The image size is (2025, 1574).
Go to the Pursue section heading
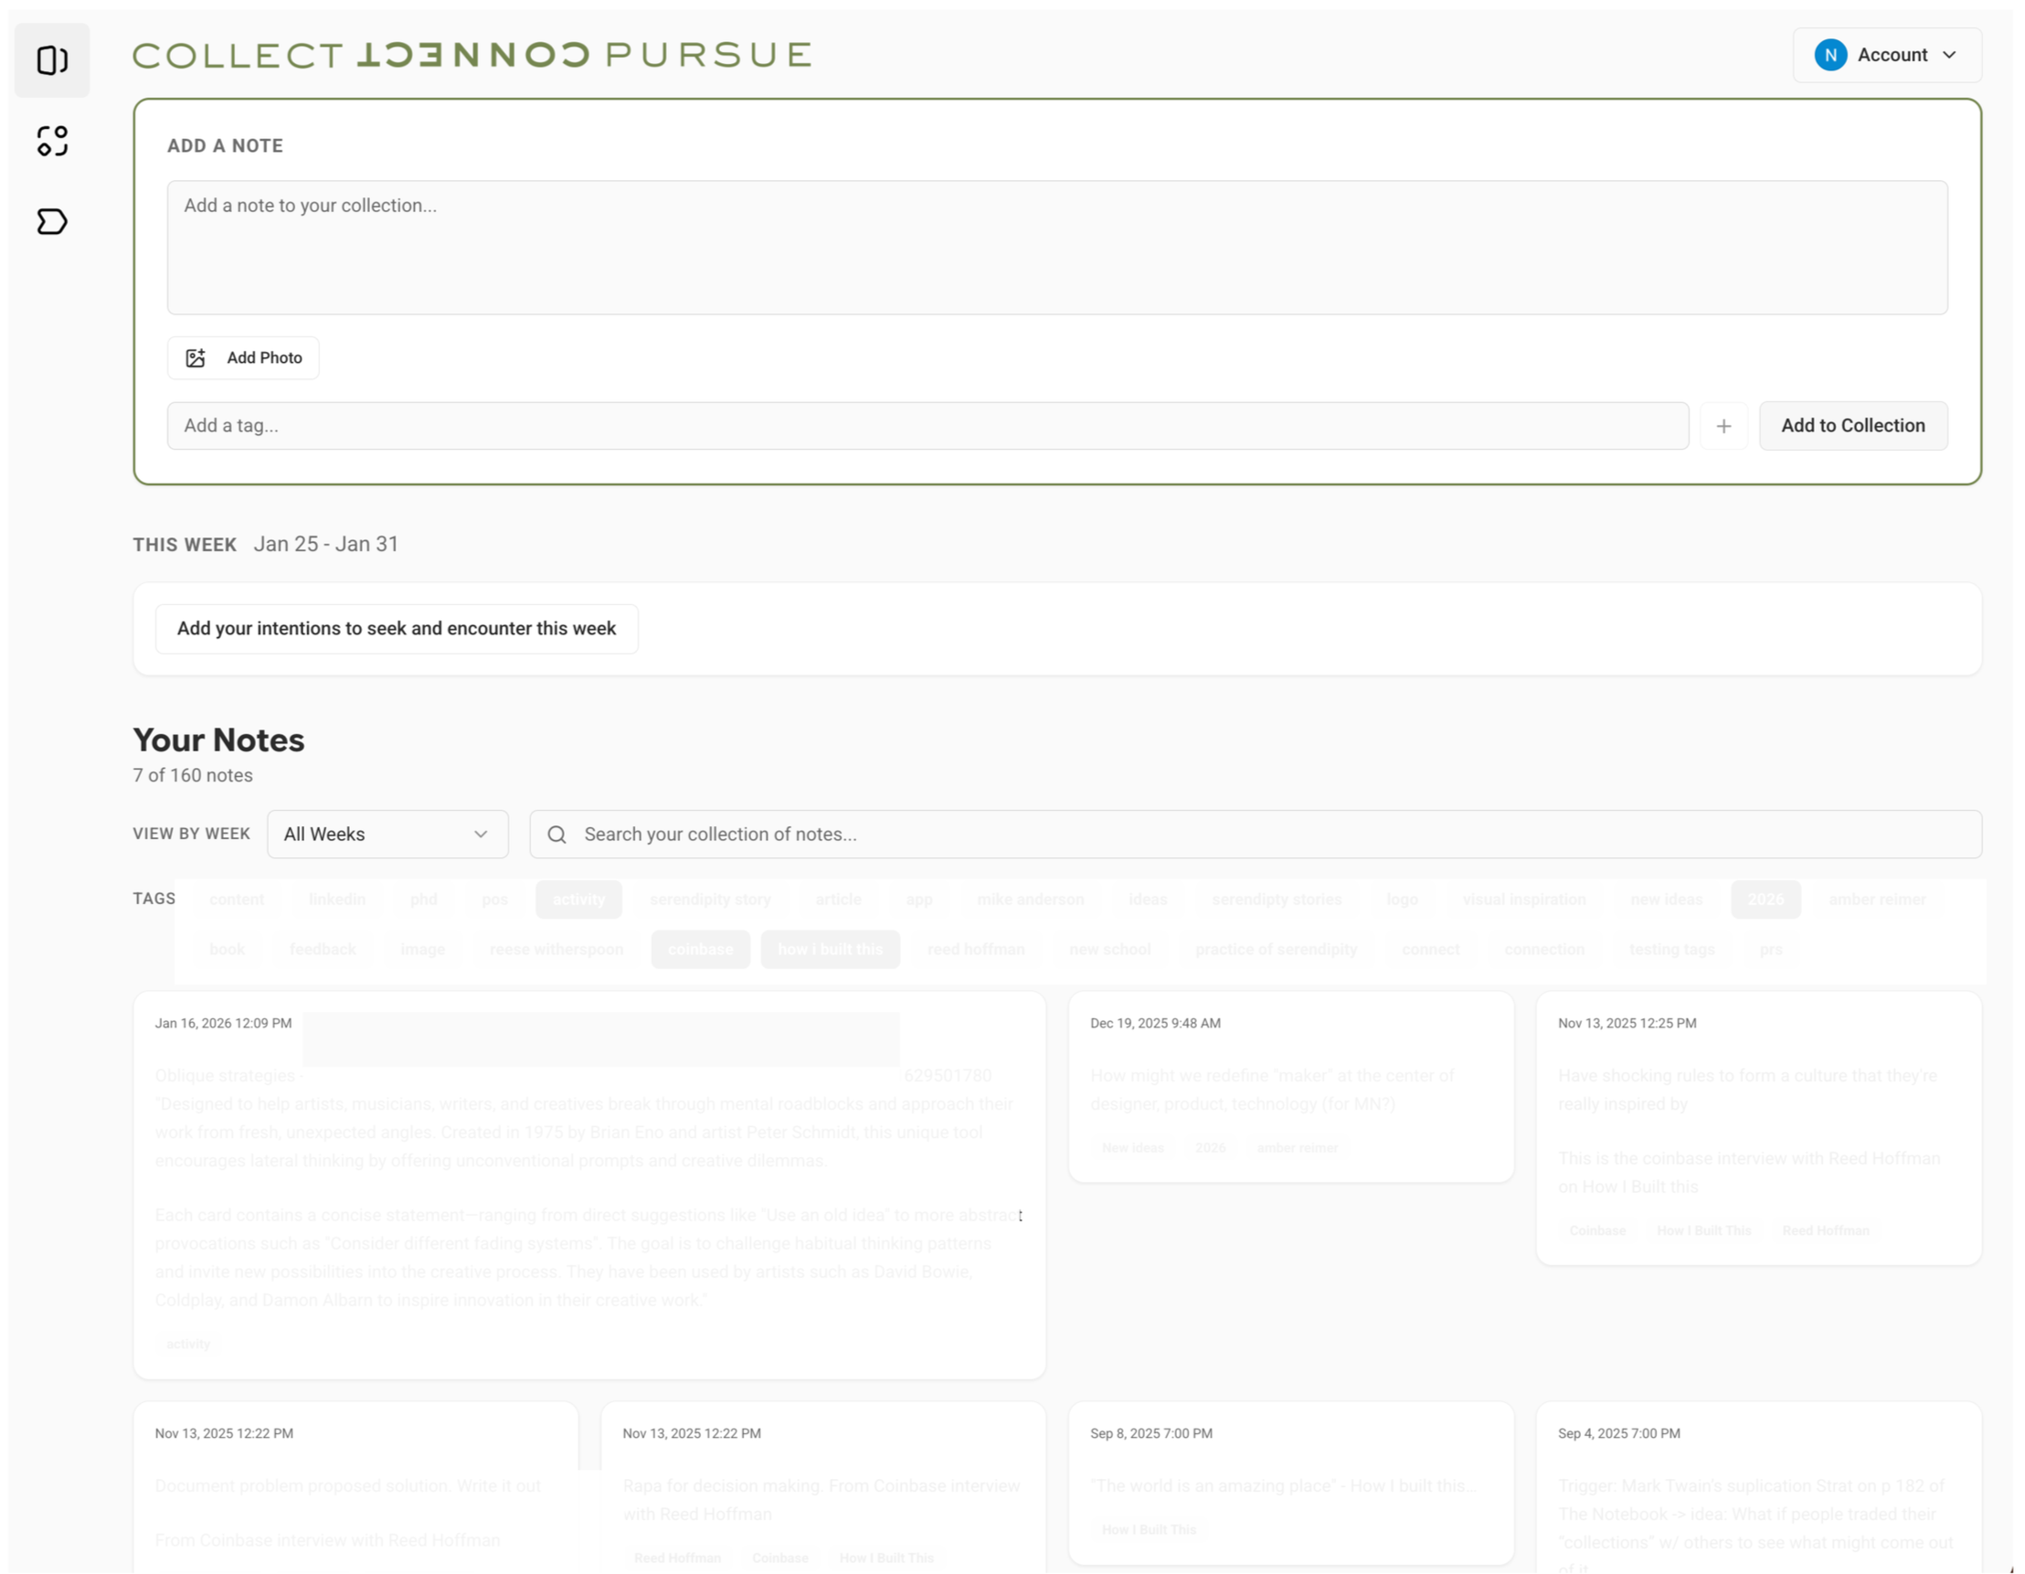coord(708,55)
